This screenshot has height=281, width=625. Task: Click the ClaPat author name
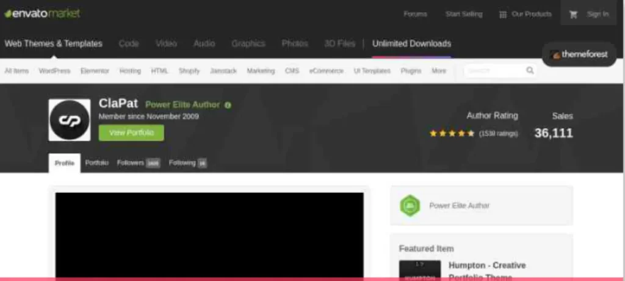click(x=118, y=104)
